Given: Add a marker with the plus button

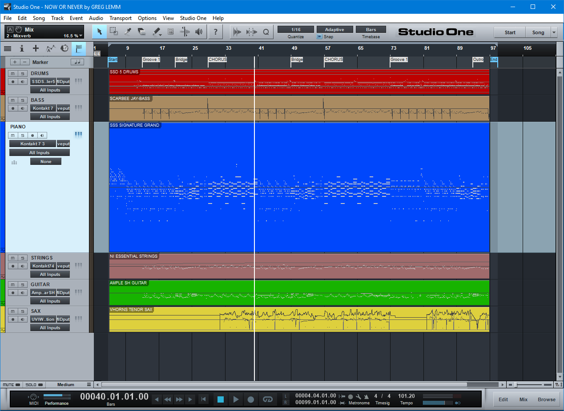Looking at the screenshot, I should [15, 62].
